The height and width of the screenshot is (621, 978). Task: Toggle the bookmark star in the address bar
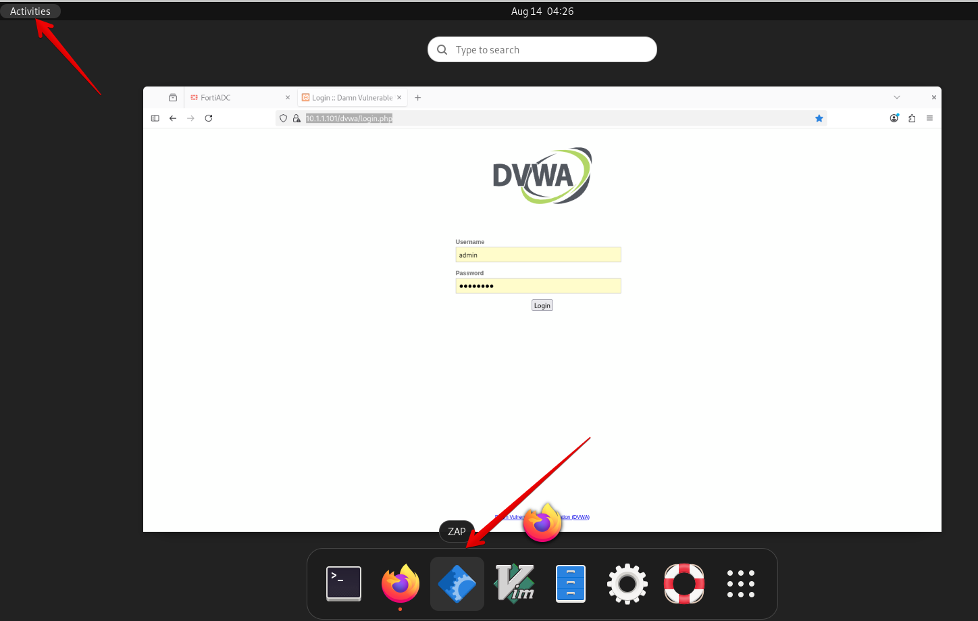click(819, 118)
